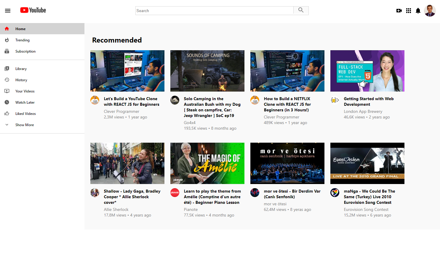Image resolution: width=440 pixels, height=275 pixels.
Task: Open Pianote channel avatar
Action: pos(175,193)
